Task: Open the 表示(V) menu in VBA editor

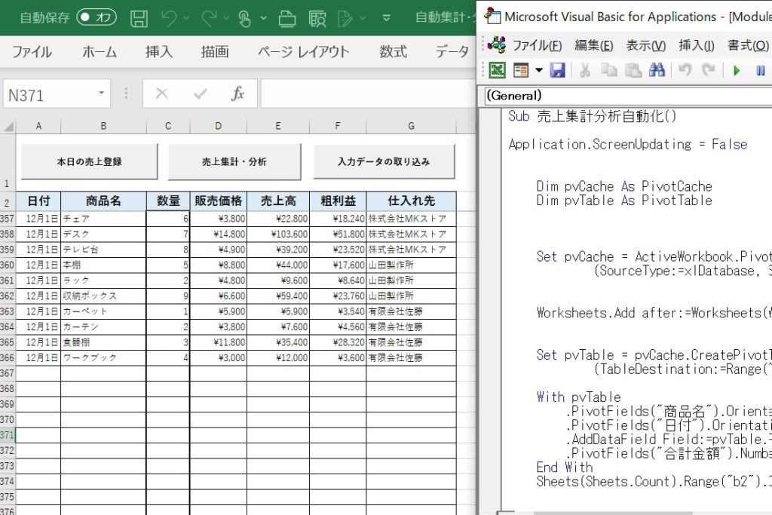Action: (646, 46)
